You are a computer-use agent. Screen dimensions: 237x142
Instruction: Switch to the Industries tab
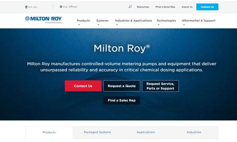click(194, 132)
